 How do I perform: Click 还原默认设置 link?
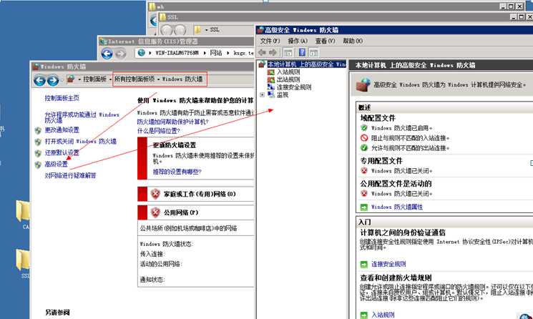62,153
